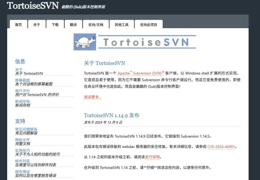Screen dimensions: 260x180
Task: Follow the Apache Subversion (SVN) link
Action: point(141,73)
